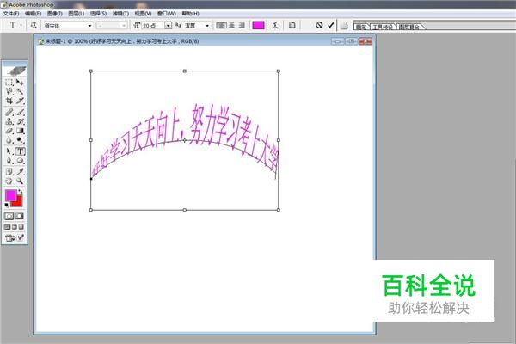Select the Eraser tool
Viewport: 516px width, 344px height.
point(9,131)
